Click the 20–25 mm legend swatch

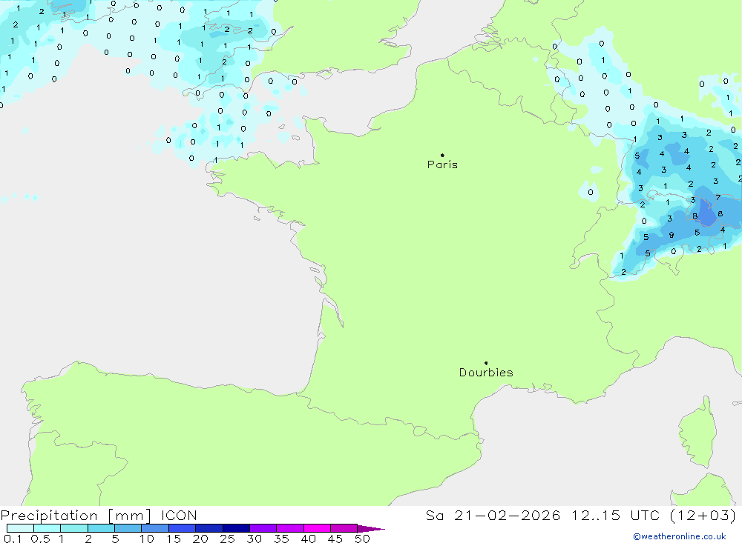209,528
